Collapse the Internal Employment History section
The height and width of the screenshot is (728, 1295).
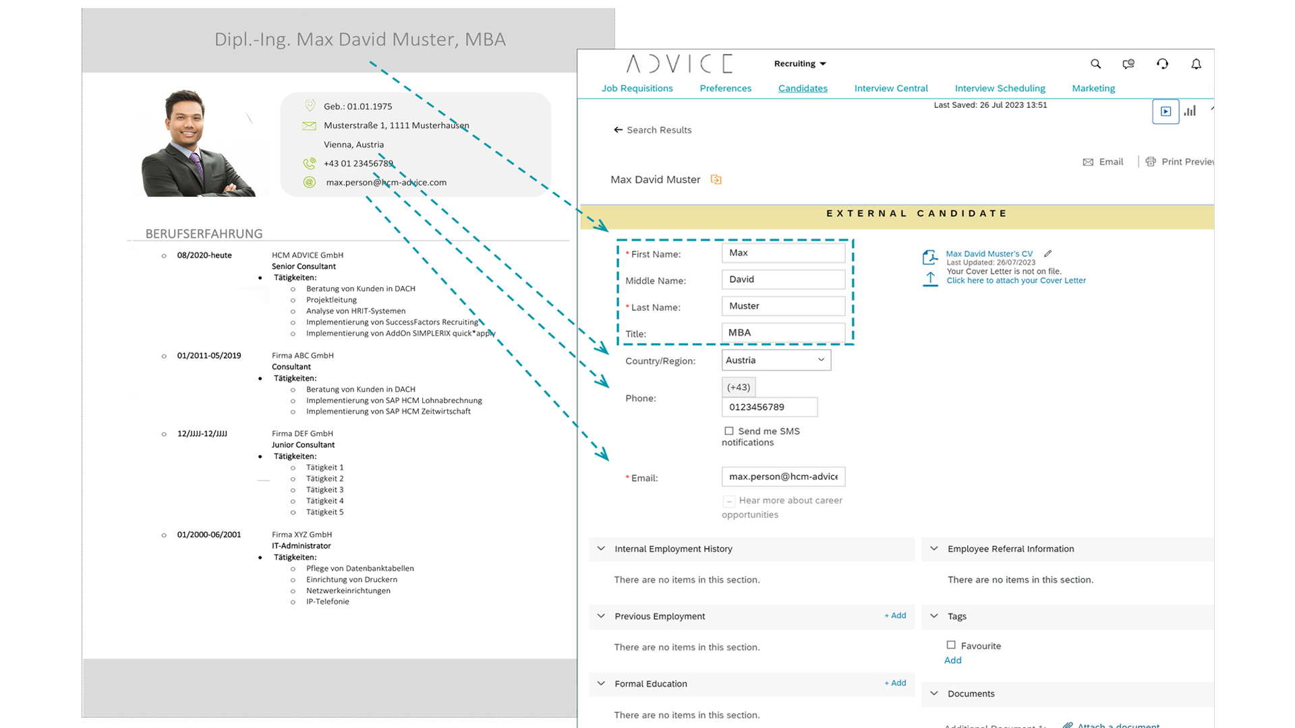[x=601, y=549]
